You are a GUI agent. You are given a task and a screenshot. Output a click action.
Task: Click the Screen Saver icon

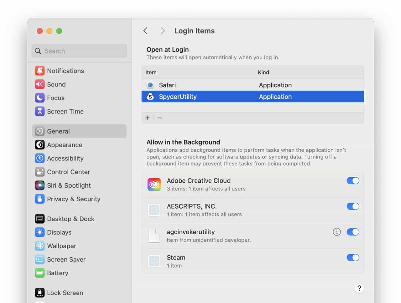pos(39,259)
